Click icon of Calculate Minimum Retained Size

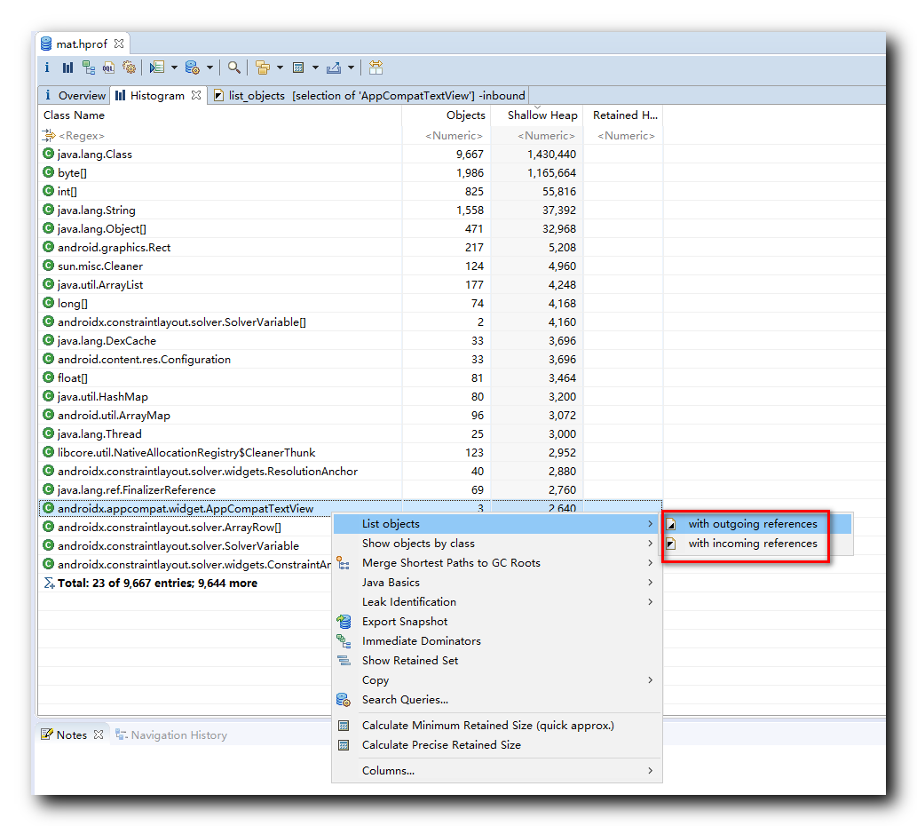coord(344,726)
